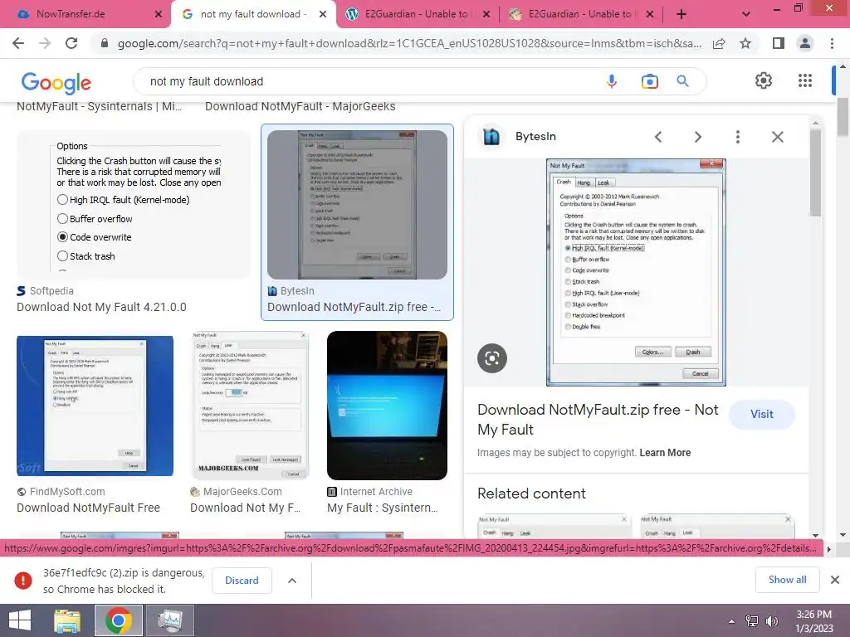This screenshot has width=850, height=637.
Task: Toggle Chrome side panel
Action: coord(779,43)
